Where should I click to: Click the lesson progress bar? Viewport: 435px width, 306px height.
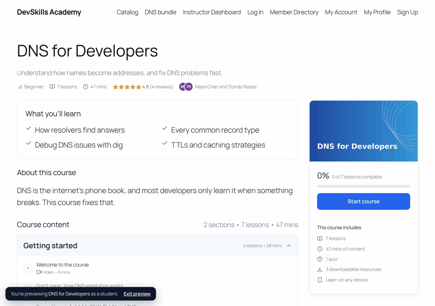tap(363, 186)
